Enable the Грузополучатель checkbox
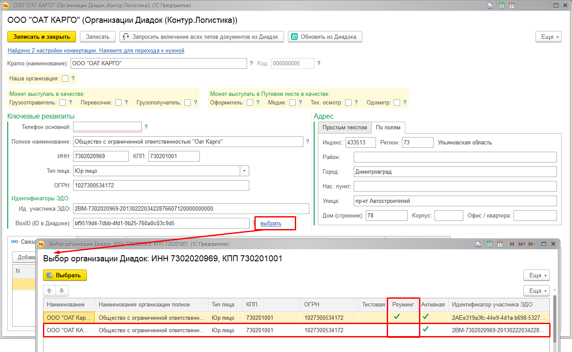The width and height of the screenshot is (572, 352). (x=187, y=102)
